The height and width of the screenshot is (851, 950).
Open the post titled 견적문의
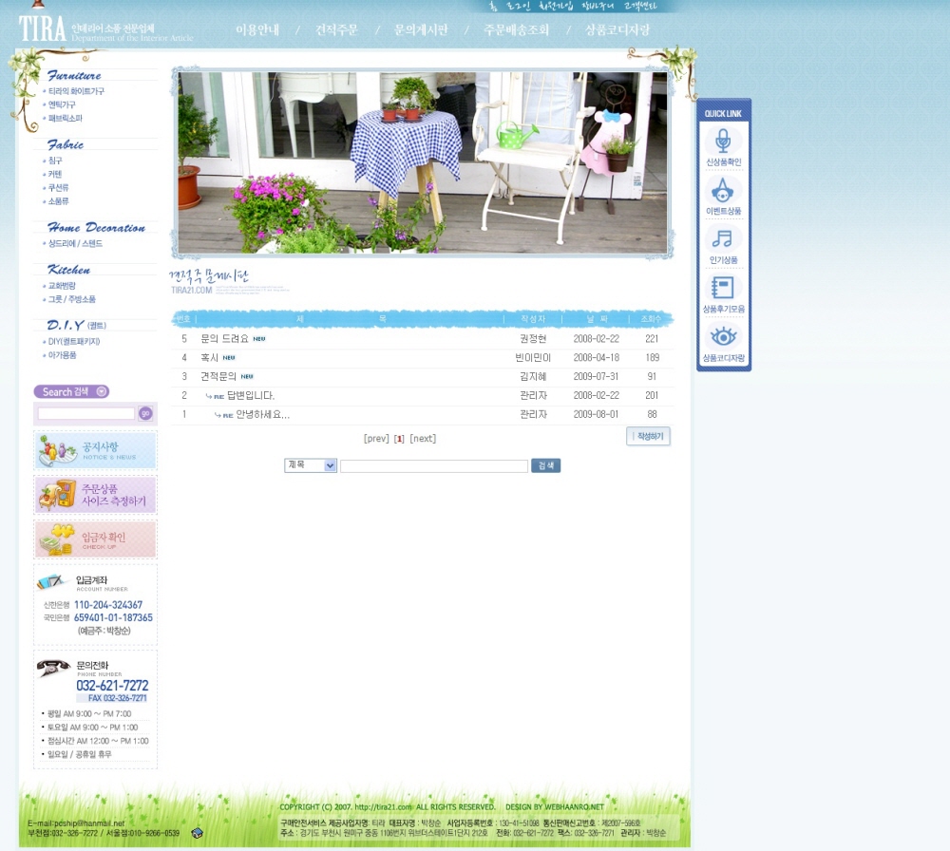tap(218, 377)
